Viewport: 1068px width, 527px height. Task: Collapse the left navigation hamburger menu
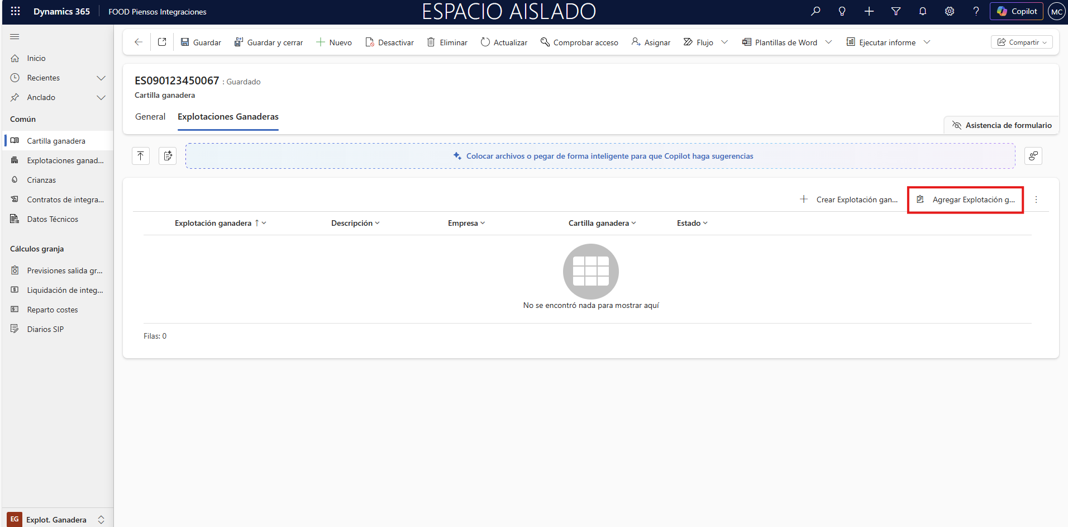[x=15, y=37]
